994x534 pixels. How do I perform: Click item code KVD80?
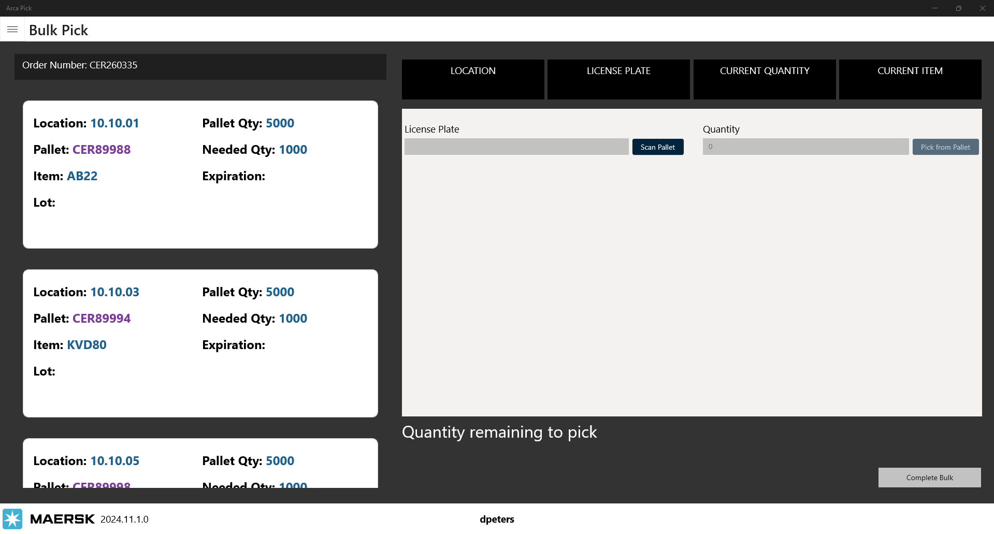(87, 345)
